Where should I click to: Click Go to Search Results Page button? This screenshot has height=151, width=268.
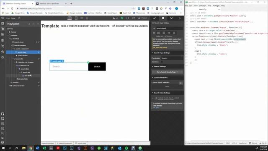click(167, 72)
